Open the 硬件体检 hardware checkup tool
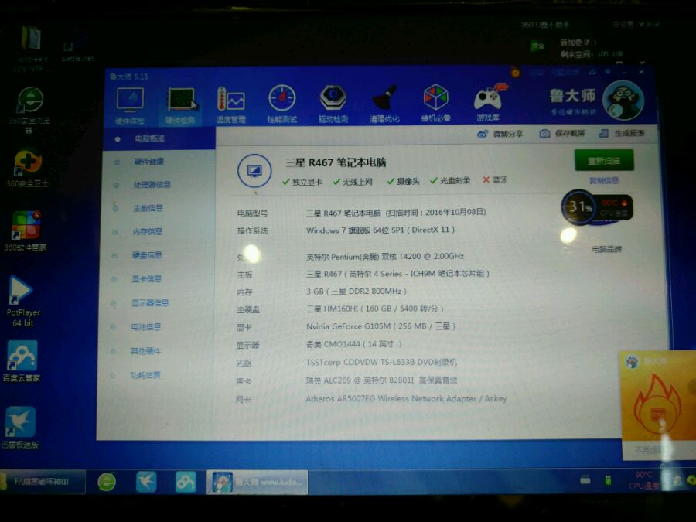The image size is (696, 522). point(130,106)
